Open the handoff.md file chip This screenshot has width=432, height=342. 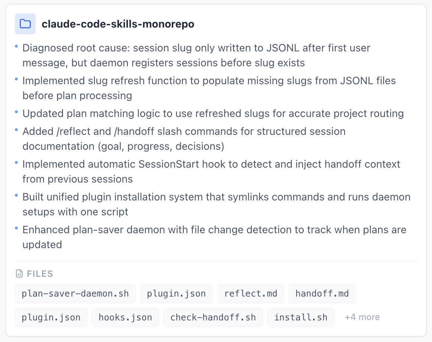322,294
